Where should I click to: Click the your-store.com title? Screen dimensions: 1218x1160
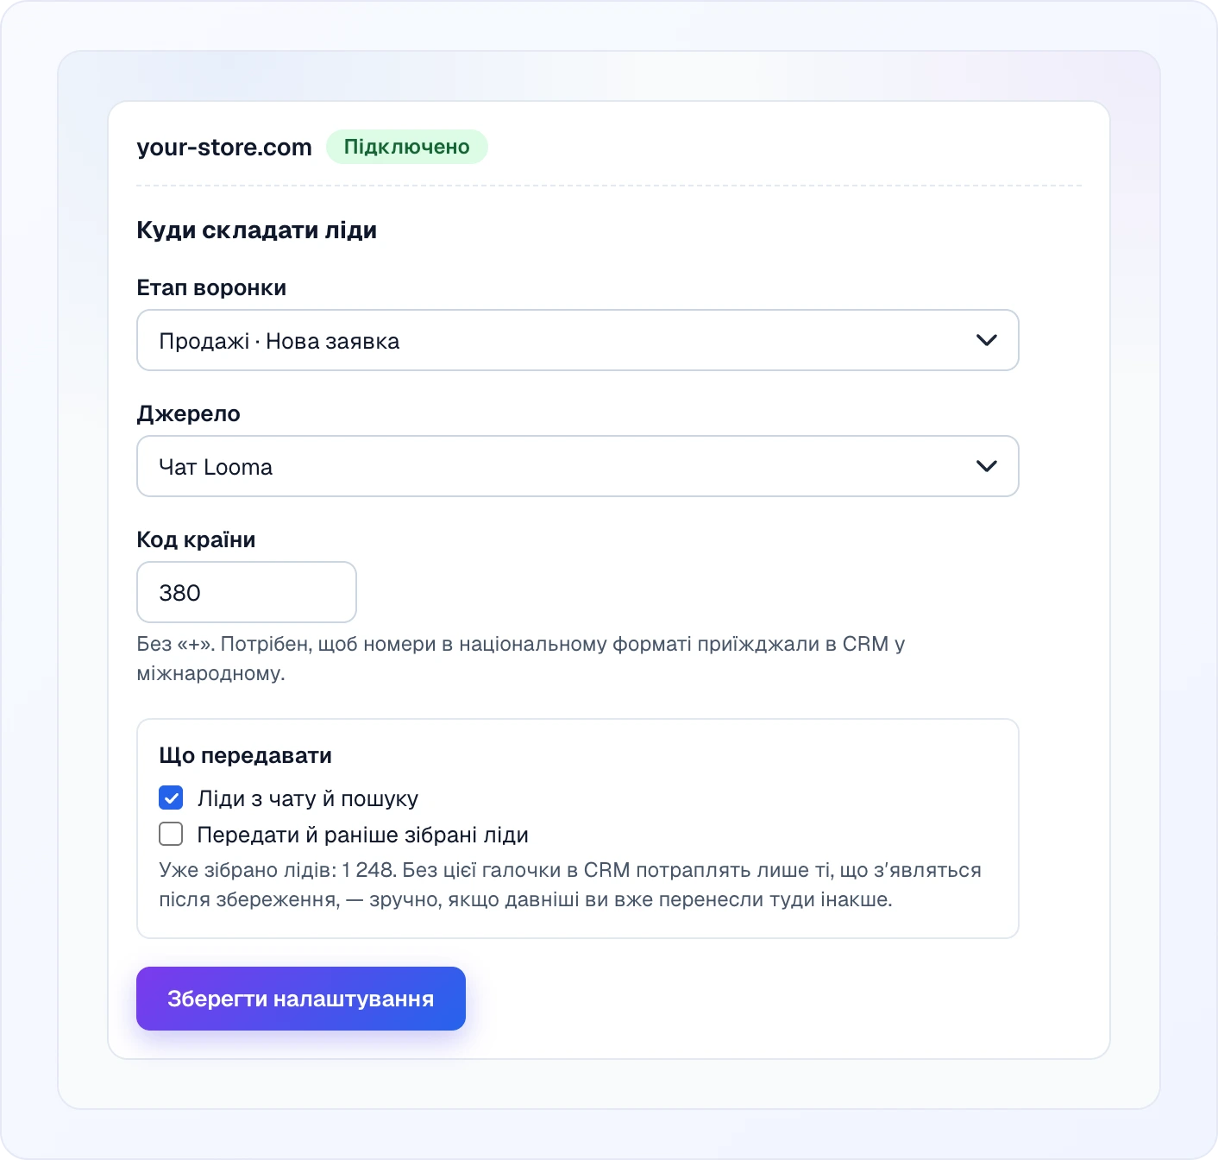pyautogui.click(x=224, y=148)
